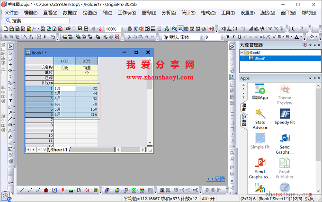
Task: Select the Text tool T icon
Action: tap(10, 101)
